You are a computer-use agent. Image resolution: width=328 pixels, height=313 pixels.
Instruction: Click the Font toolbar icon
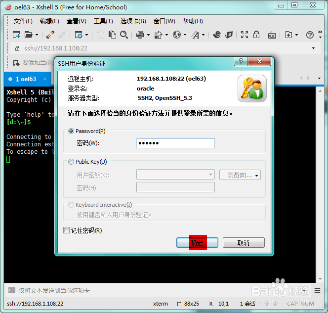tap(196, 35)
